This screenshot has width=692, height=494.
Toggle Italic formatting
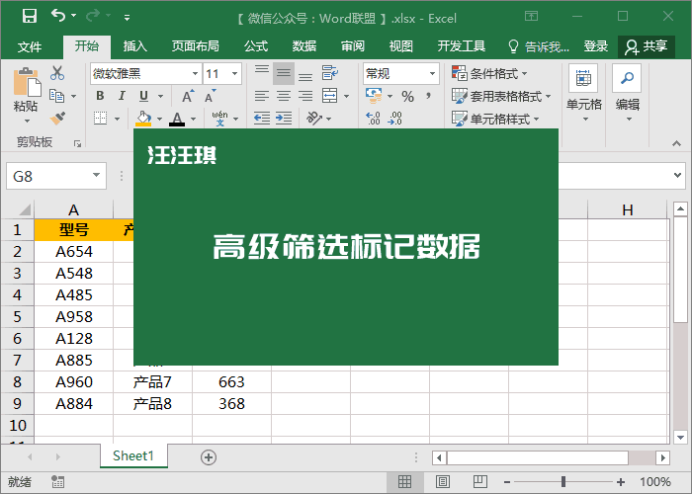[x=122, y=96]
